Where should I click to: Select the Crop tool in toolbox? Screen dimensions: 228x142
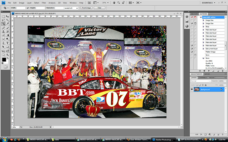pyautogui.click(x=3, y=24)
